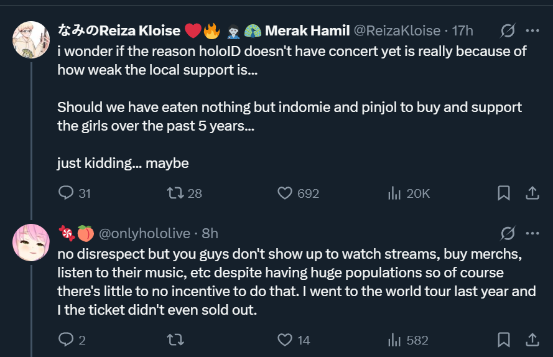The height and width of the screenshot is (357, 553).
Task: Open Grok icon on onlyhololive reply
Action: click(508, 233)
